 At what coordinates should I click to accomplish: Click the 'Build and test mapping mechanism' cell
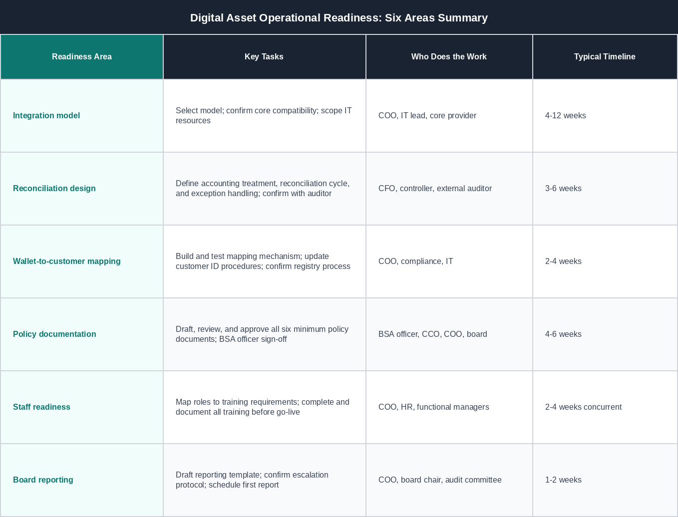click(265, 261)
